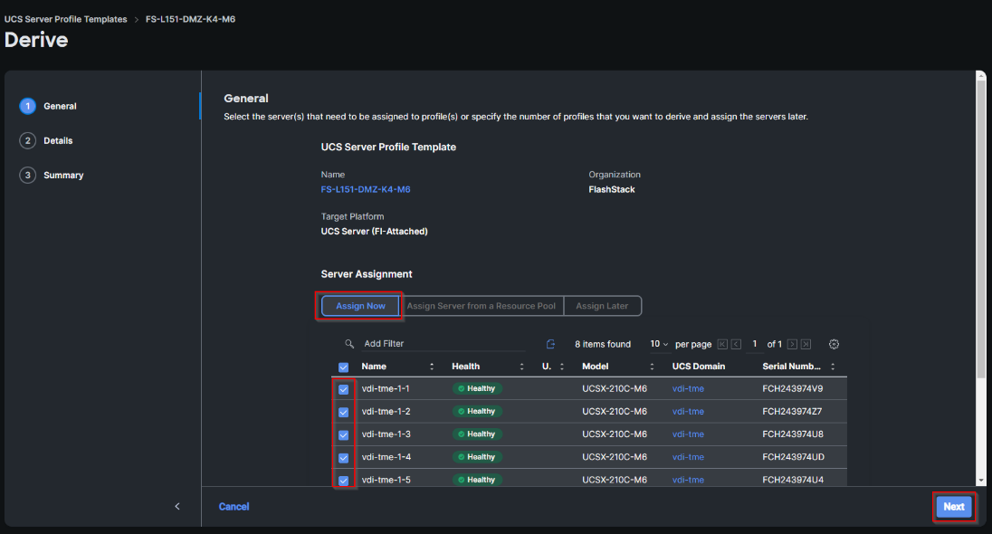992x534 pixels.
Task: Collapse the left steps sidebar
Action: 177,507
